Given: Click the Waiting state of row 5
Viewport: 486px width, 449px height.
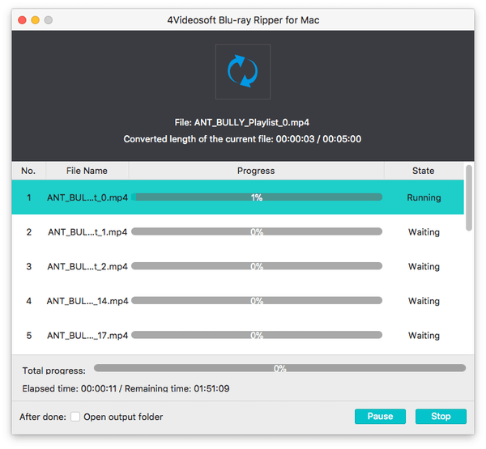Looking at the screenshot, I should pos(424,336).
